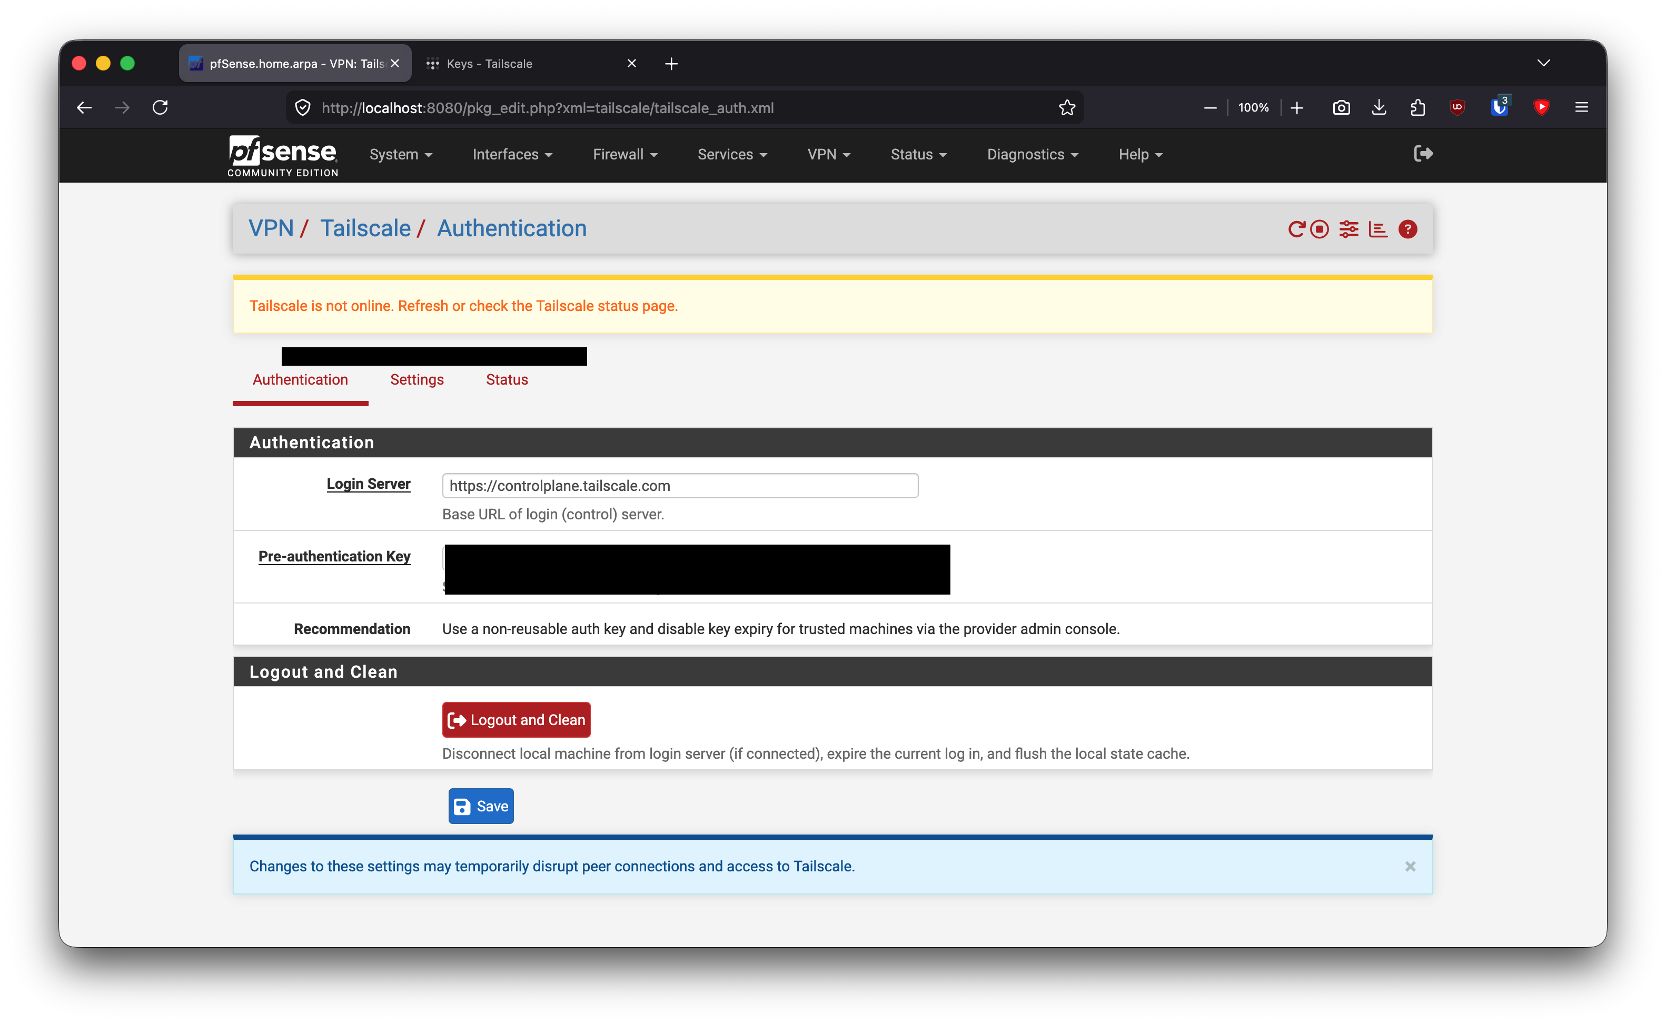1666x1025 pixels.
Task: Click the uBlock Origin shield icon
Action: 1457,107
